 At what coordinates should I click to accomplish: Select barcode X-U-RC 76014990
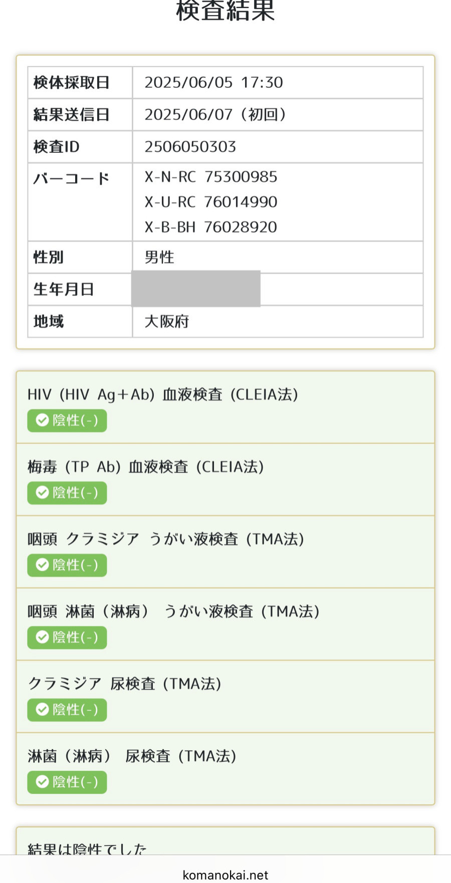coord(211,202)
